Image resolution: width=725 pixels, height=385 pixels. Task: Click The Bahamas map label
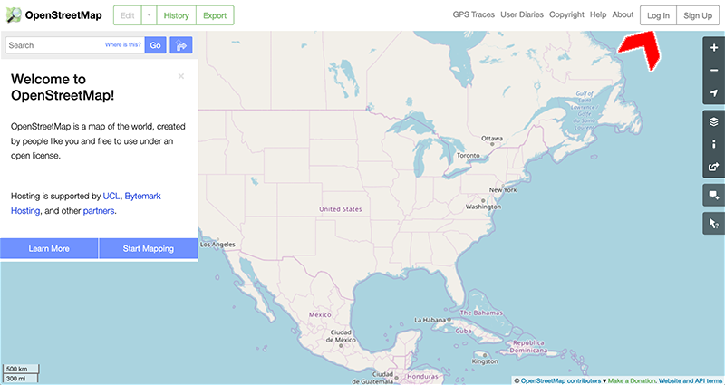481,313
